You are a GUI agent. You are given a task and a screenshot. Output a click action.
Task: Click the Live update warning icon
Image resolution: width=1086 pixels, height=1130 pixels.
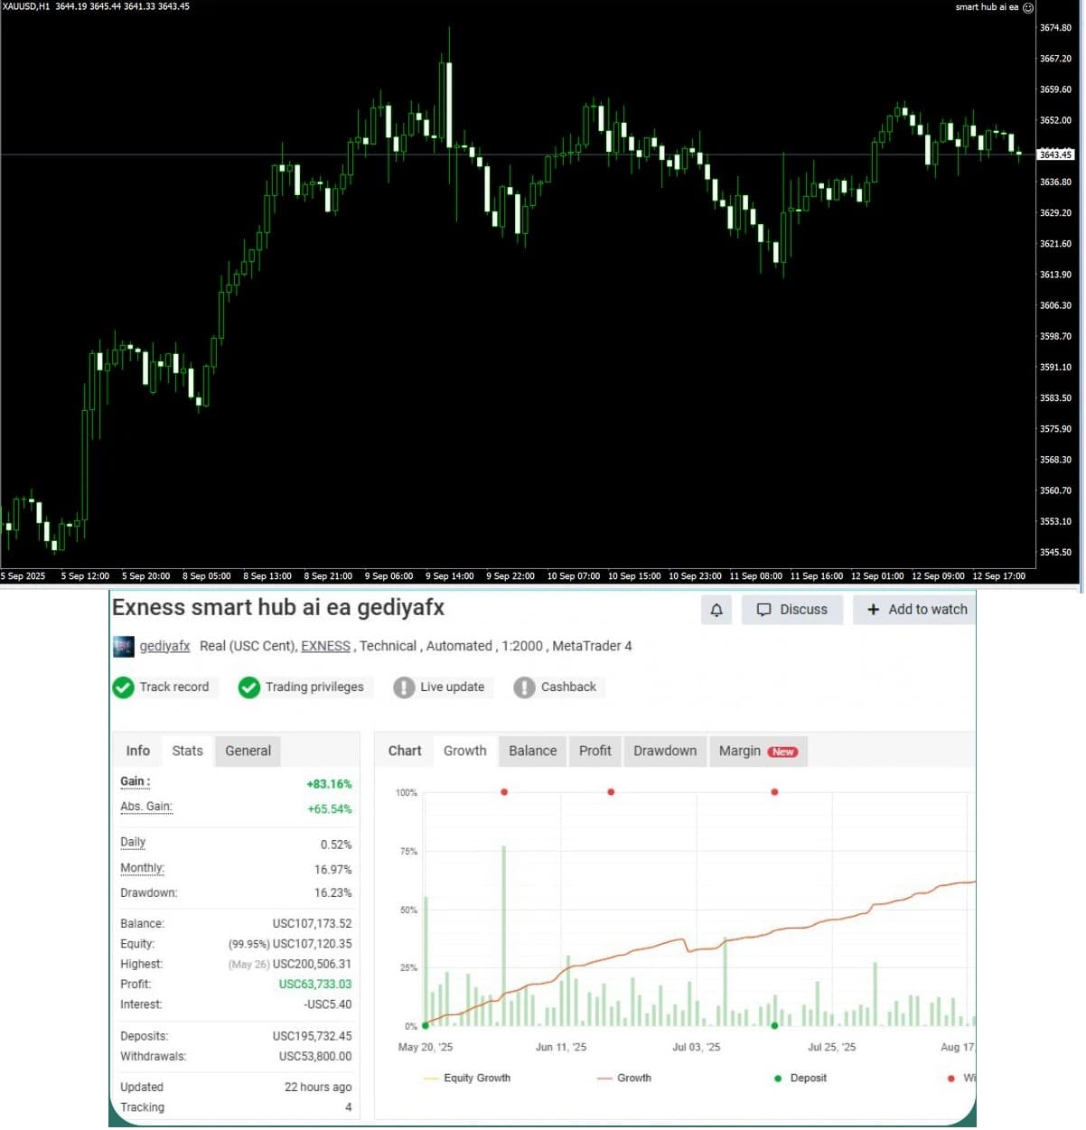pos(404,687)
